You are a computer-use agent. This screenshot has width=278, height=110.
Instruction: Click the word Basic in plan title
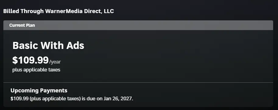click(x=25, y=46)
